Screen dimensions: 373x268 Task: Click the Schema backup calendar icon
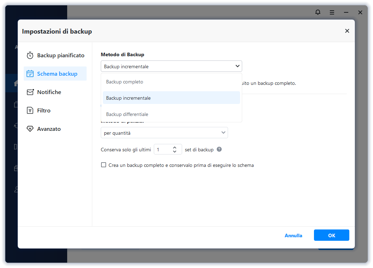(x=30, y=74)
